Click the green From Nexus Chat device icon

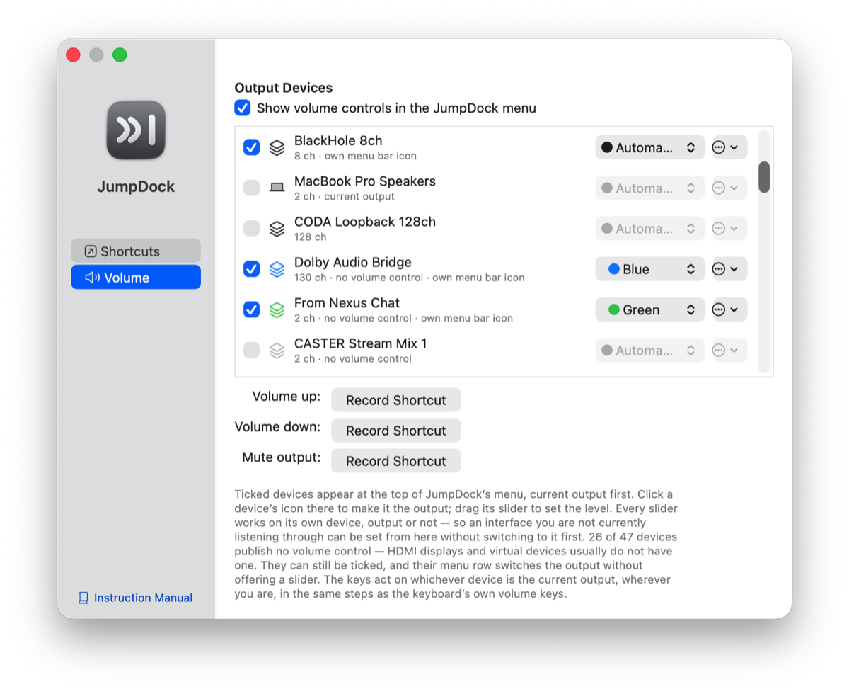coord(277,309)
